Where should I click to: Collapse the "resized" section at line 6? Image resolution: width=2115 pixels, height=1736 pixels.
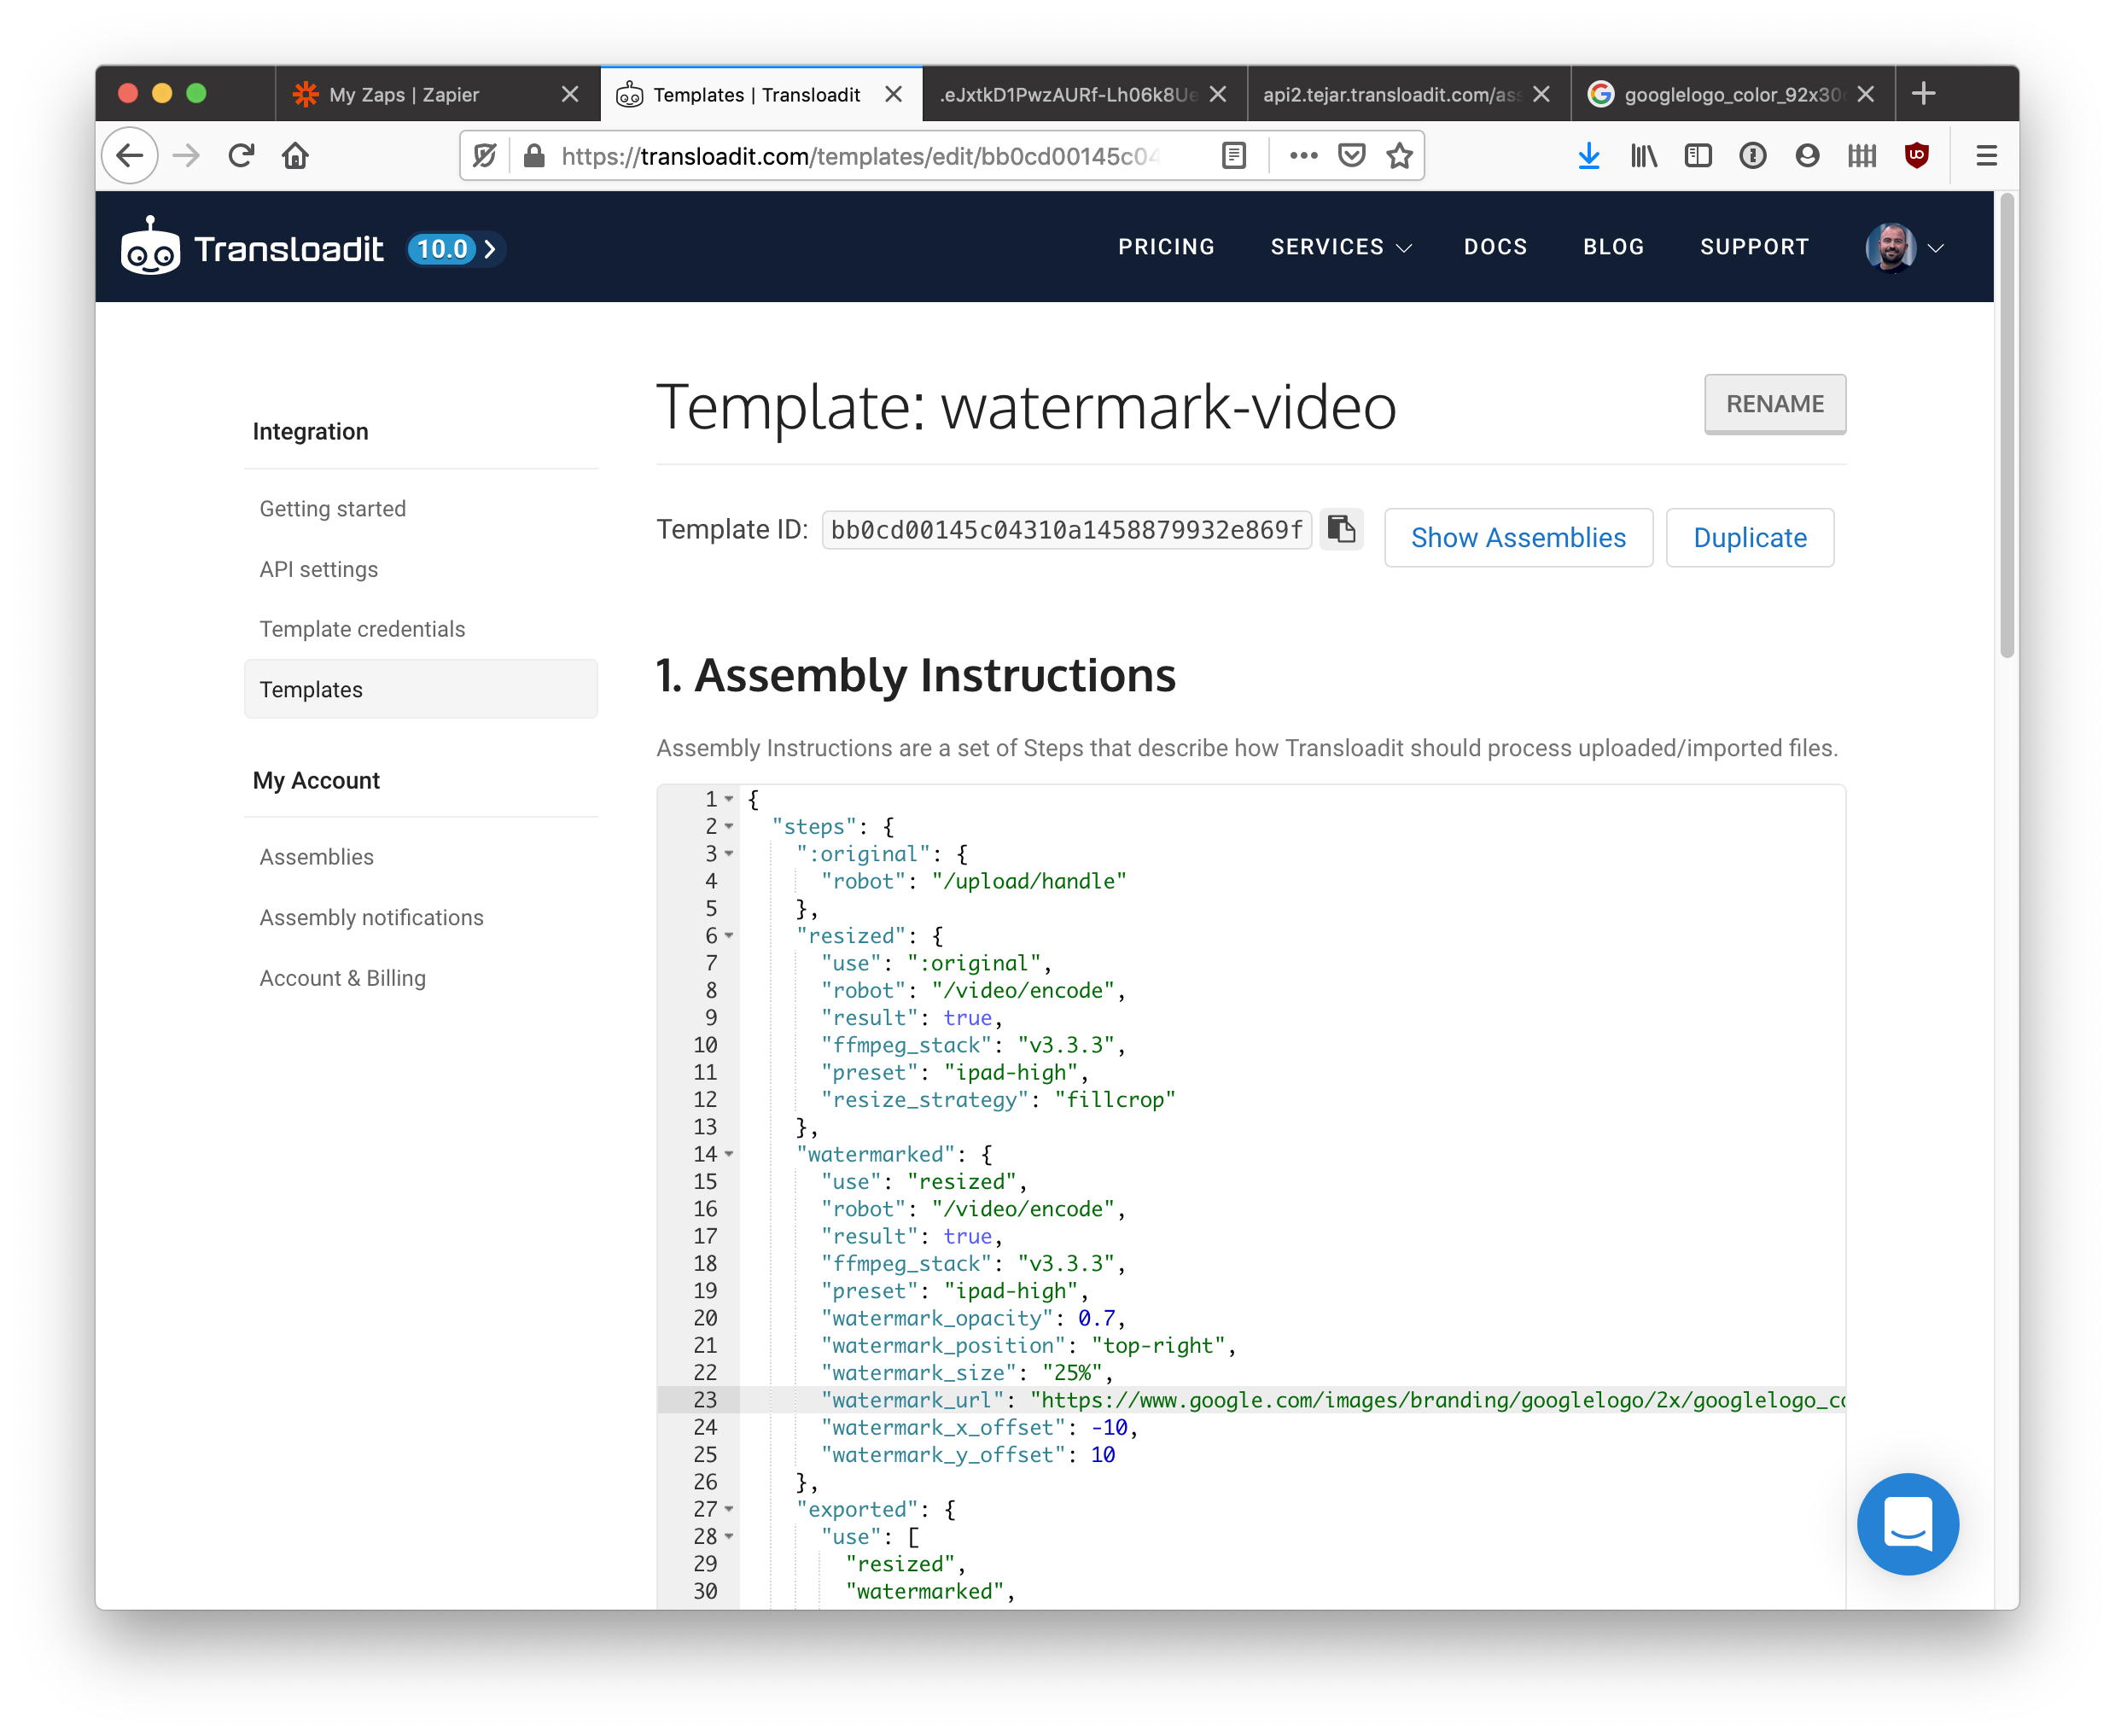click(729, 936)
